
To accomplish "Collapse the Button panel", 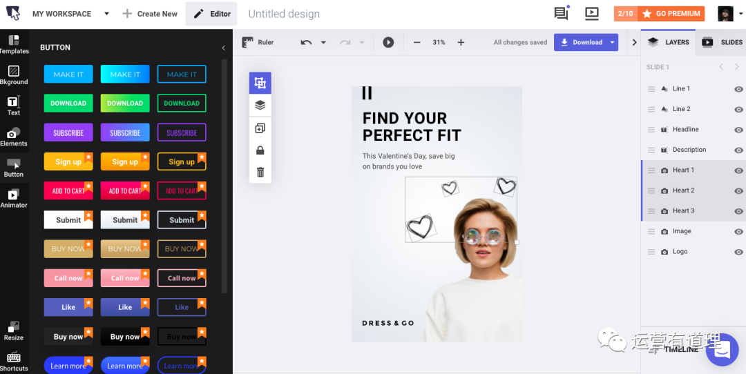I will (223, 48).
